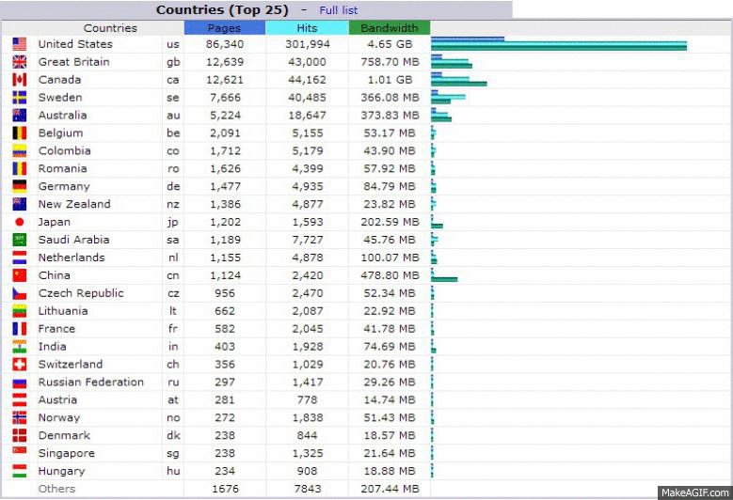This screenshot has height=500, width=733.
Task: Open the Full list link
Action: pos(338,10)
